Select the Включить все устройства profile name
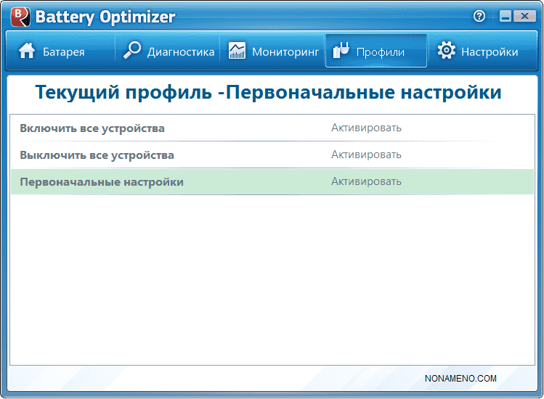This screenshot has width=544, height=399. [x=92, y=128]
